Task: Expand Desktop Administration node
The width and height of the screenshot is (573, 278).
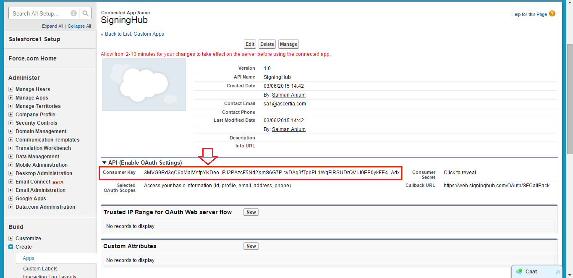Action: point(11,173)
